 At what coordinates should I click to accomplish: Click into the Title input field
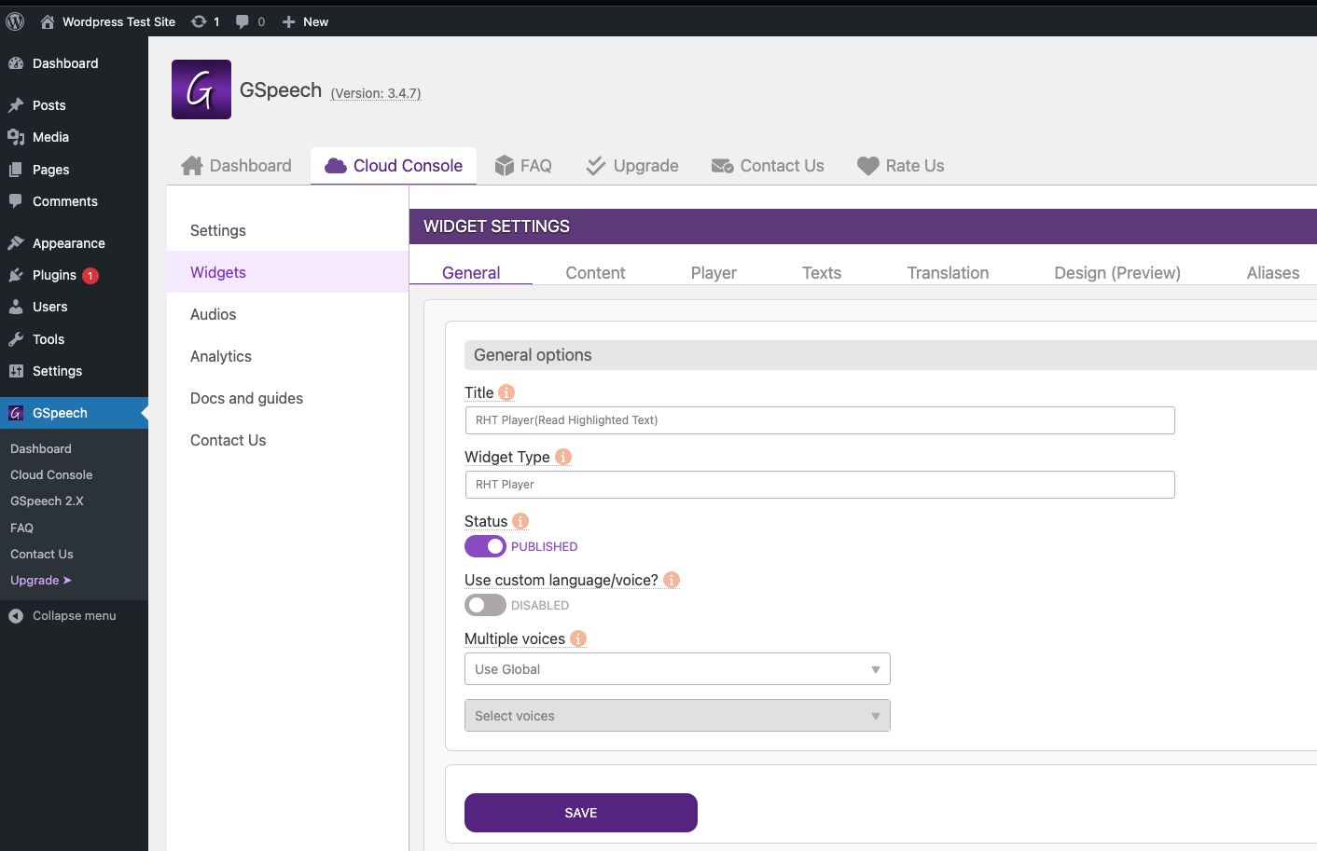point(820,420)
